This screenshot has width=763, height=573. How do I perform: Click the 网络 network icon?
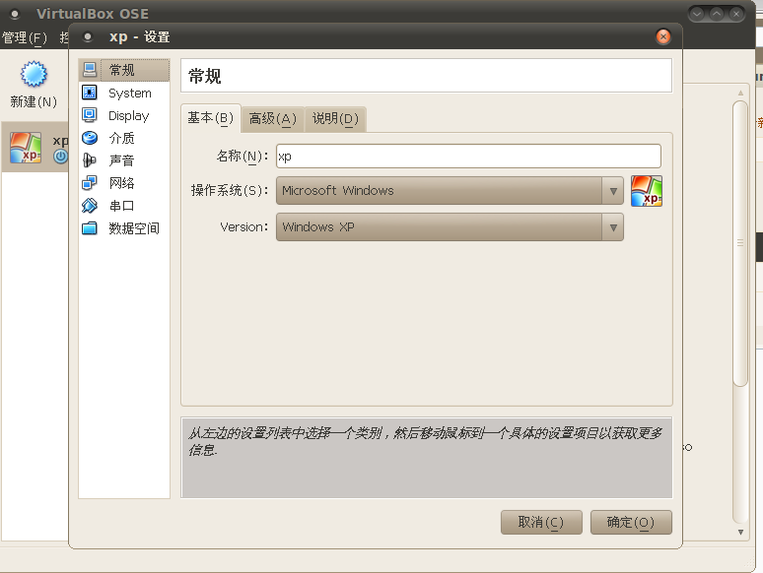click(x=90, y=183)
